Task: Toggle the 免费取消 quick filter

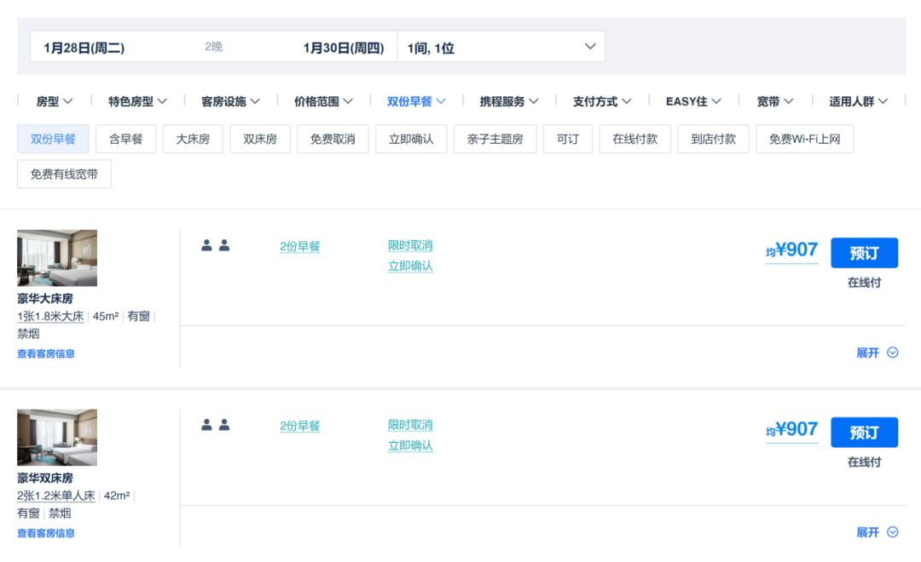Action: click(333, 139)
